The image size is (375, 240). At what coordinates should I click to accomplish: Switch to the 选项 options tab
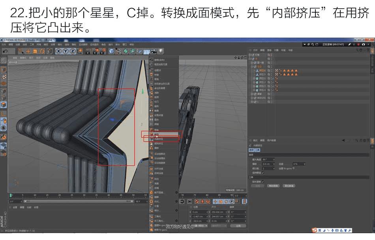tap(251, 150)
